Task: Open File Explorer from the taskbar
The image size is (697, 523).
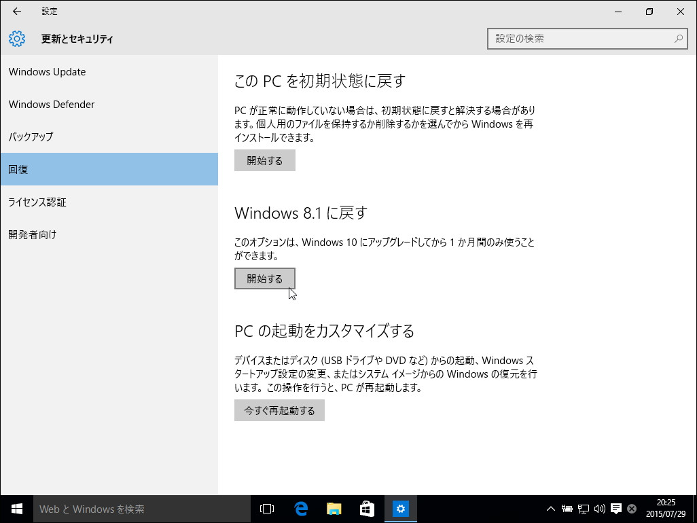Action: click(334, 509)
